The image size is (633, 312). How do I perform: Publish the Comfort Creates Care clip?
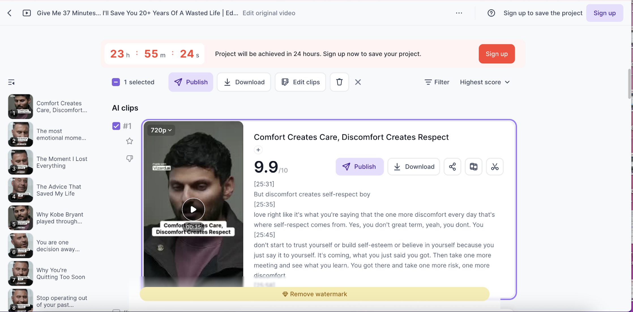(360, 166)
